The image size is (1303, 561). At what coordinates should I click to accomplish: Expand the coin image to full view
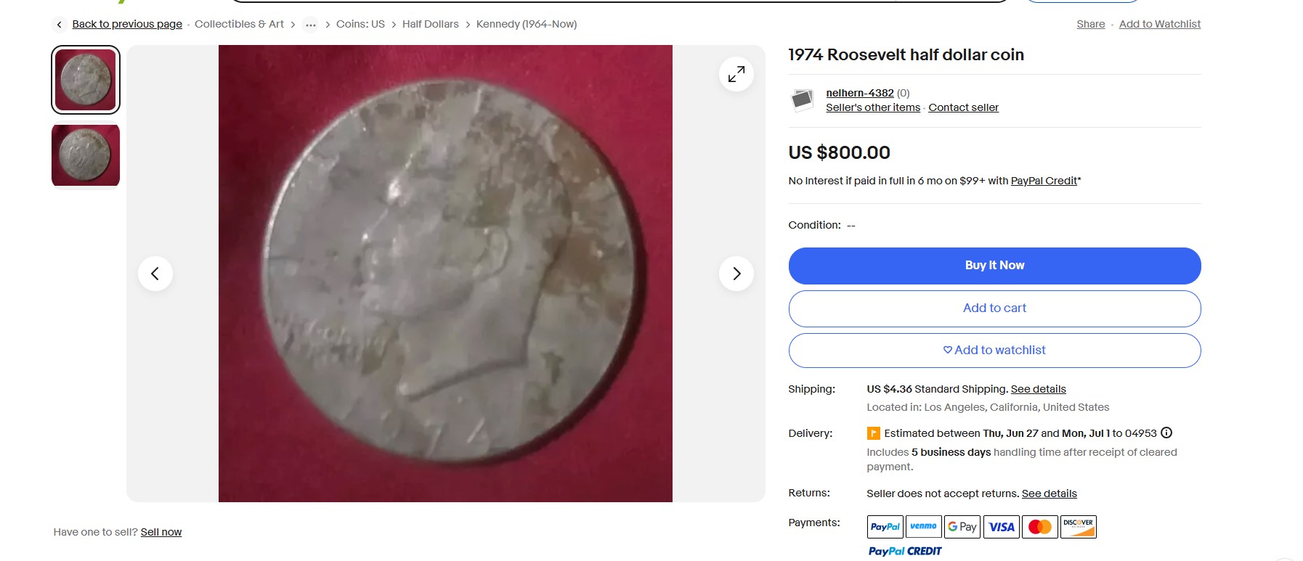point(736,74)
